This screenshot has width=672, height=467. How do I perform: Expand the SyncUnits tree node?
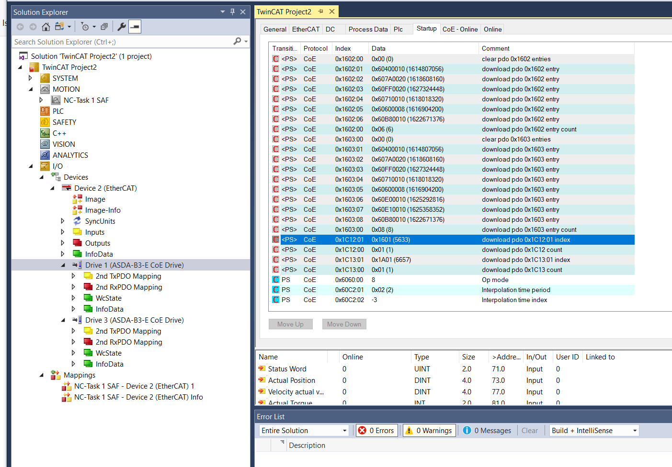[x=63, y=221]
